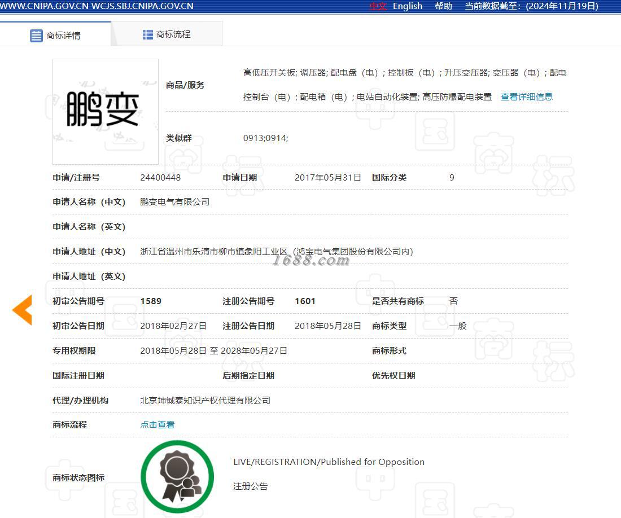This screenshot has width=621, height=518.
Task: Click the 商标流程 tab grid icon
Action: click(148, 35)
